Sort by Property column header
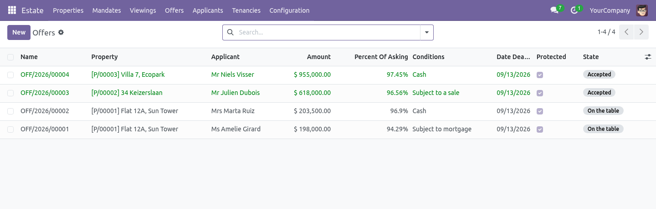656x209 pixels. (x=104, y=57)
